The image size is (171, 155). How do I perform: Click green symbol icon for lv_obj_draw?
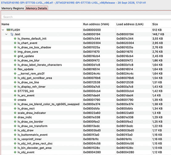pos(15,130)
